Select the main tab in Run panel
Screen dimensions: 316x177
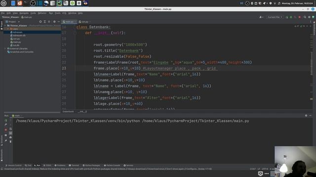(16, 116)
